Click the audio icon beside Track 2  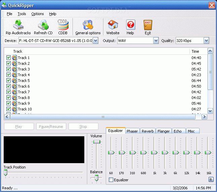click(14, 63)
